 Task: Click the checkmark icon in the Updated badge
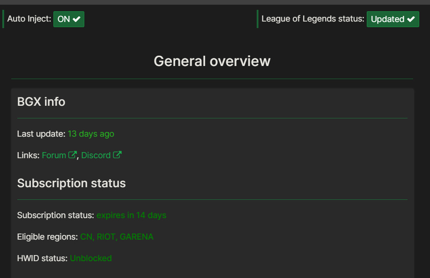411,19
